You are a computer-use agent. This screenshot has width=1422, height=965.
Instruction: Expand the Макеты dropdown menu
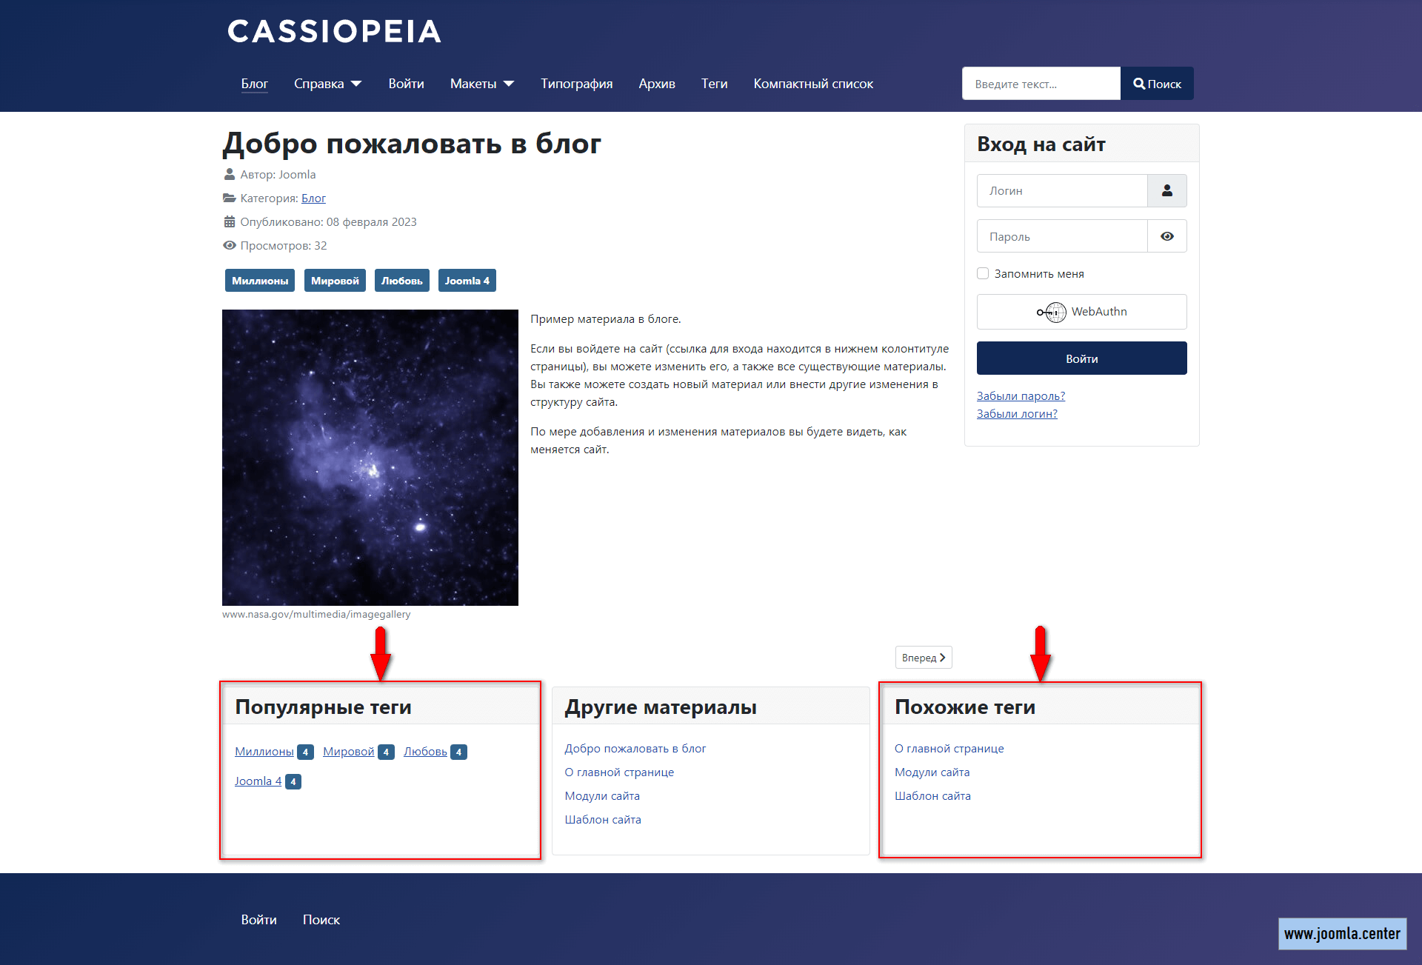pos(482,84)
